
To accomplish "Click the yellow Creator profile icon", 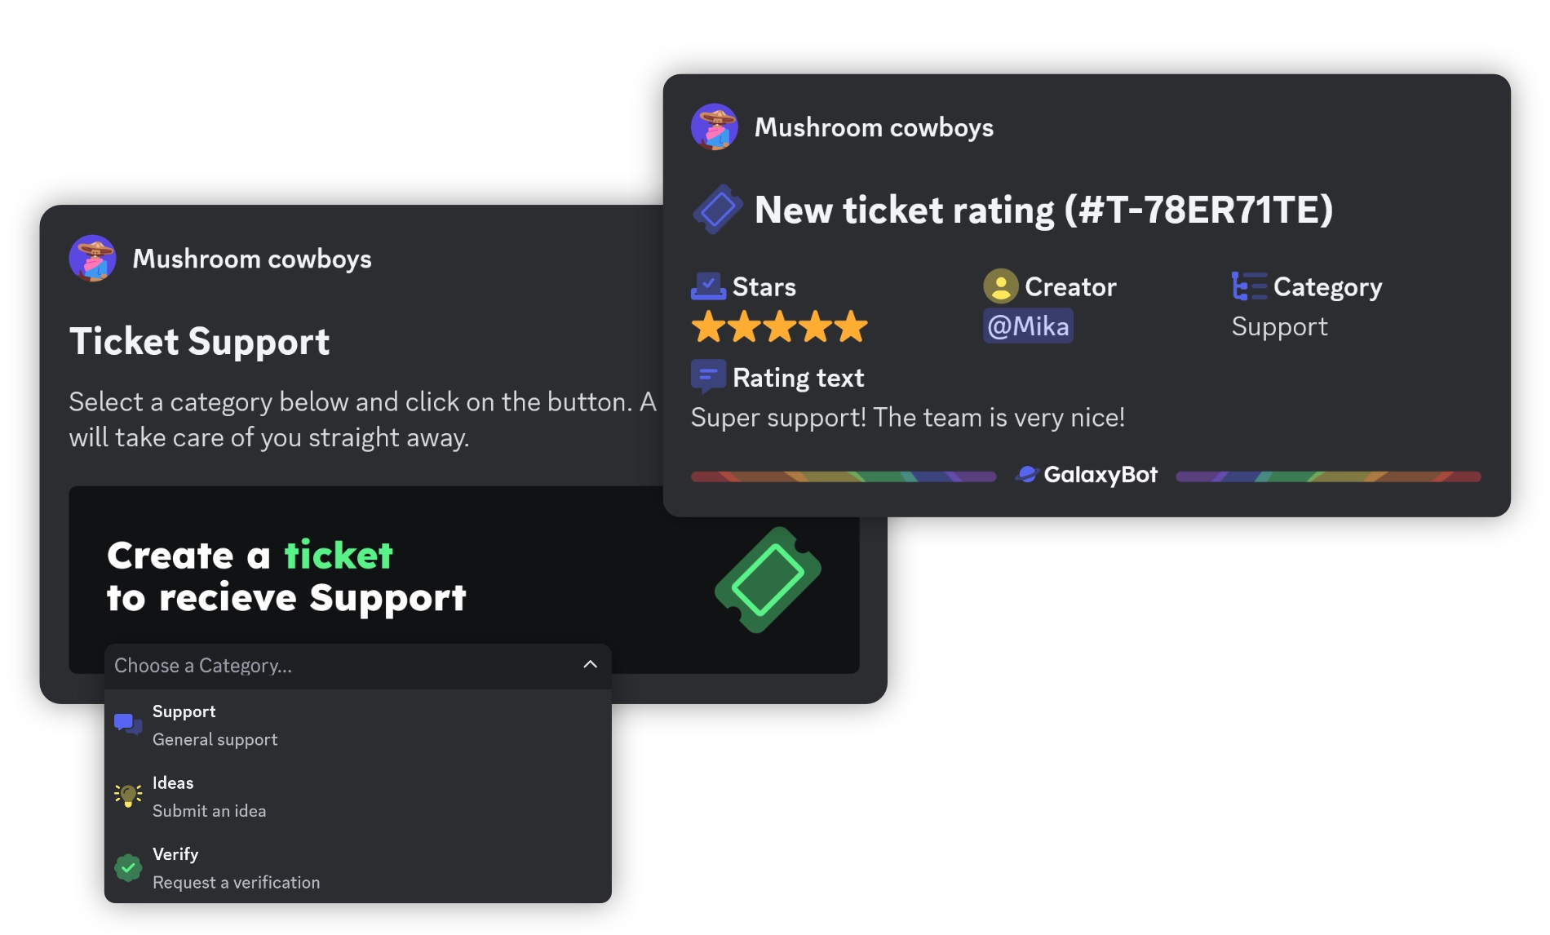I will click(999, 286).
